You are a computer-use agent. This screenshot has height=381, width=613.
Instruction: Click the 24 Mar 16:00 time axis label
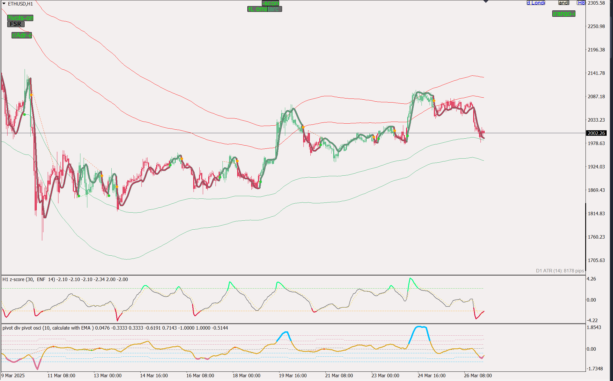click(431, 376)
